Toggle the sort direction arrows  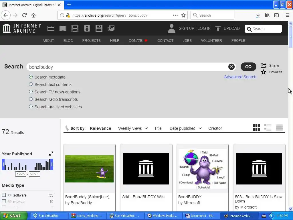point(67,128)
